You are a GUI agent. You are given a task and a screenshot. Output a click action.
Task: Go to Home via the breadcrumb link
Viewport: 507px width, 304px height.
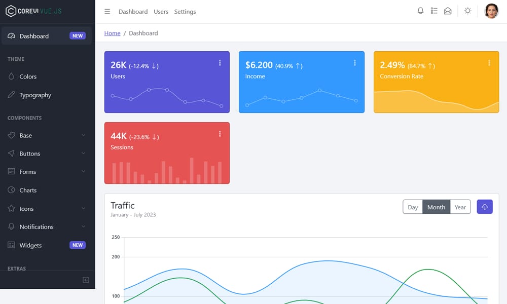point(112,33)
